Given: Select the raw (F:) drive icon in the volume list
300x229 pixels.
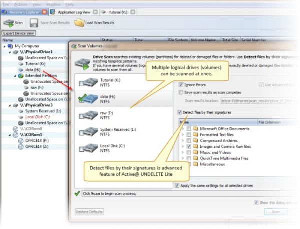Looking at the screenshot, I should [88, 116].
